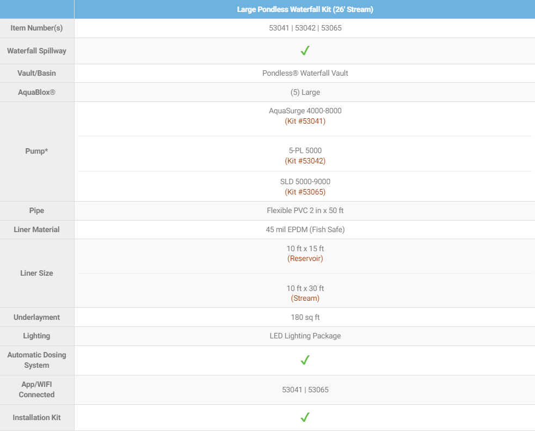The height and width of the screenshot is (431, 535).
Task: Click the 180 sq ft underlayment value
Action: [305, 317]
